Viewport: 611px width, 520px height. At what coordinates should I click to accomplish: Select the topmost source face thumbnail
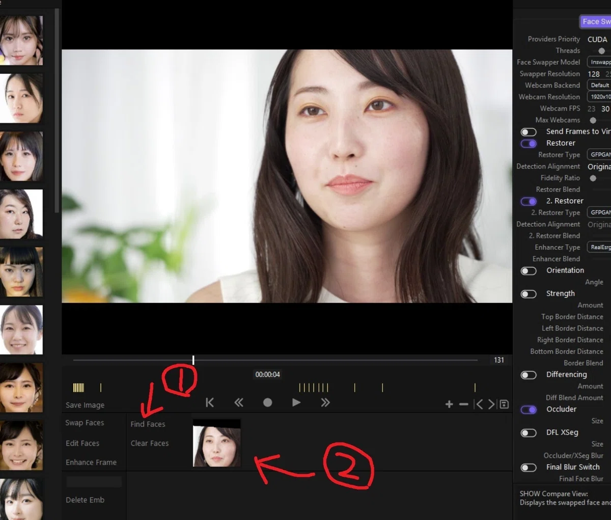coord(21,40)
